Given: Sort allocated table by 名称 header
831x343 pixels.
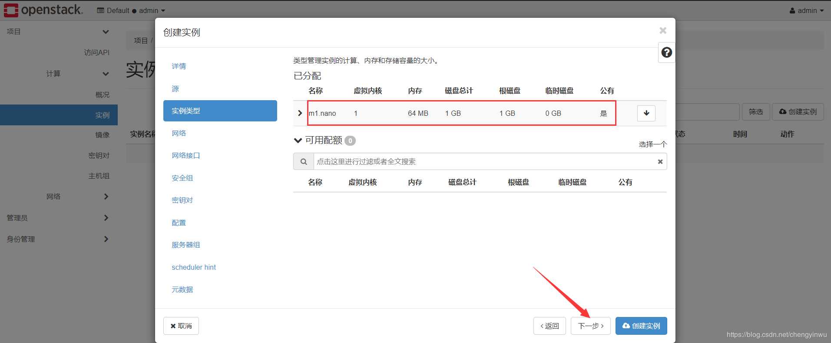Looking at the screenshot, I should (x=315, y=91).
